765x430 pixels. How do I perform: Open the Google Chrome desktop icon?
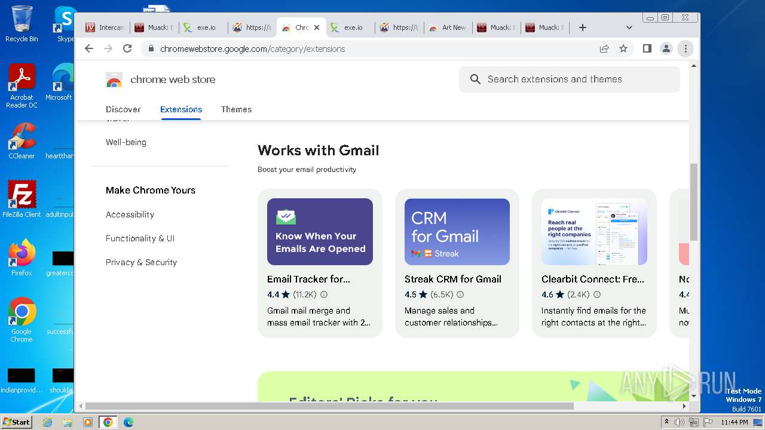click(22, 320)
